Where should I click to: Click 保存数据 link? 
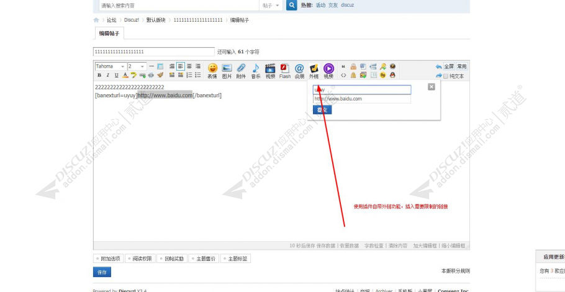pyautogui.click(x=327, y=246)
